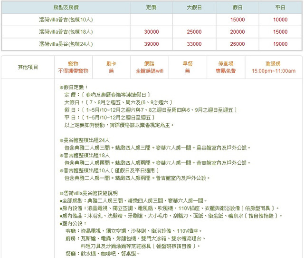Click the 假日 definition line with 6、9月
This screenshot has height=258, width=304.
[x=151, y=110]
